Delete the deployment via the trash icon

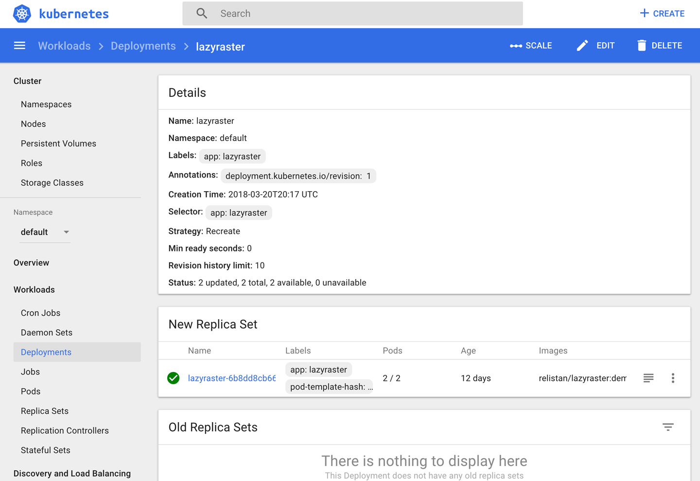(x=641, y=45)
